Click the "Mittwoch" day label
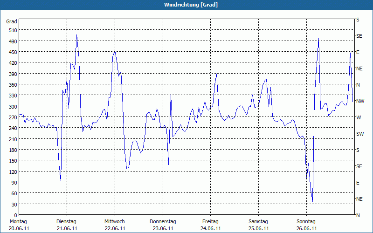Screen dimensions: 373x233 tap(114, 222)
